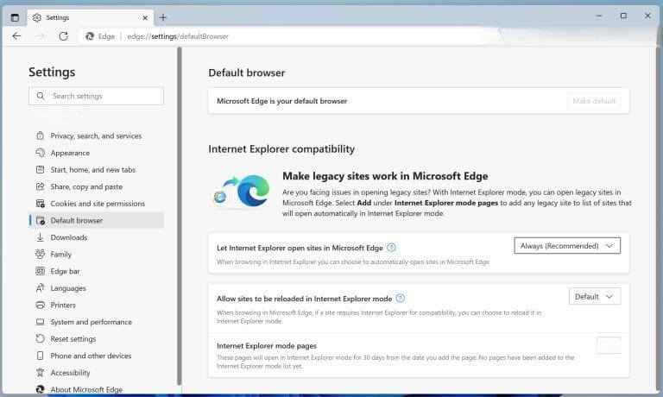The width and height of the screenshot is (663, 397).
Task: Open Languages settings
Action: point(68,288)
